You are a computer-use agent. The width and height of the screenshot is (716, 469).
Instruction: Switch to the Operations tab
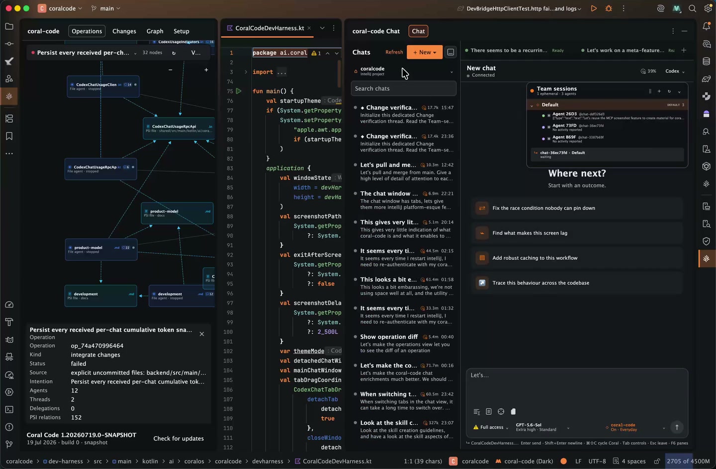pos(87,31)
